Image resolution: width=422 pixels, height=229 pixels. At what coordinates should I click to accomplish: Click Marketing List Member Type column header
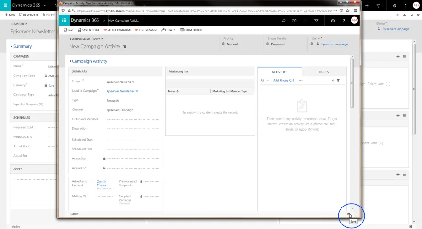[230, 91]
